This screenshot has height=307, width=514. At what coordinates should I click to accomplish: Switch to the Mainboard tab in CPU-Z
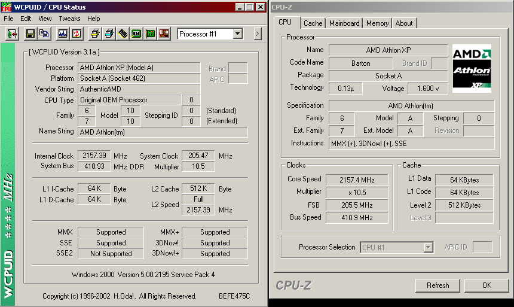[344, 23]
